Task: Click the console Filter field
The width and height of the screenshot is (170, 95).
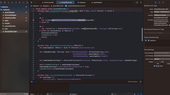Action: (x=122, y=94)
